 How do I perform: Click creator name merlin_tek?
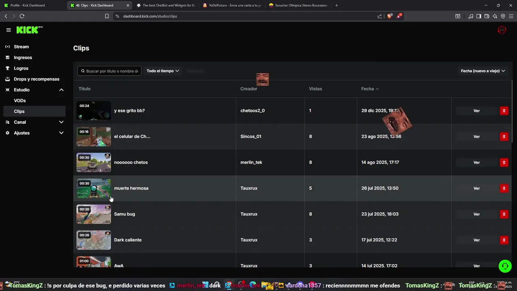pyautogui.click(x=251, y=162)
